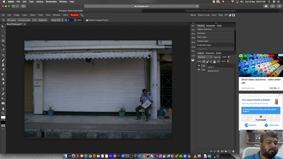This screenshot has height=159, width=283.
Task: Open the Learn link
Action: pos(214,15)
